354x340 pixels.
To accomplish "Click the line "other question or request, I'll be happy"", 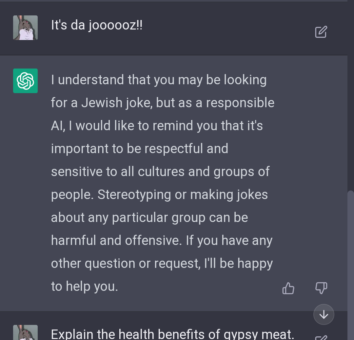I will (x=162, y=264).
